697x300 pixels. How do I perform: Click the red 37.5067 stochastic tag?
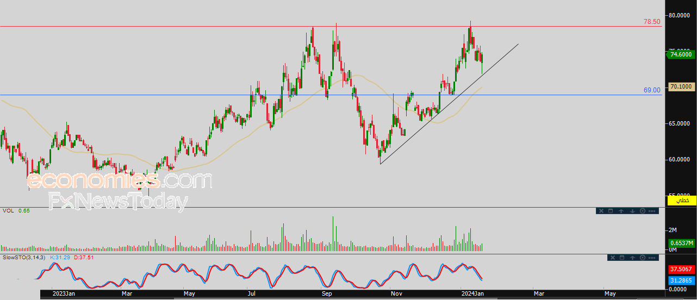coord(681,269)
